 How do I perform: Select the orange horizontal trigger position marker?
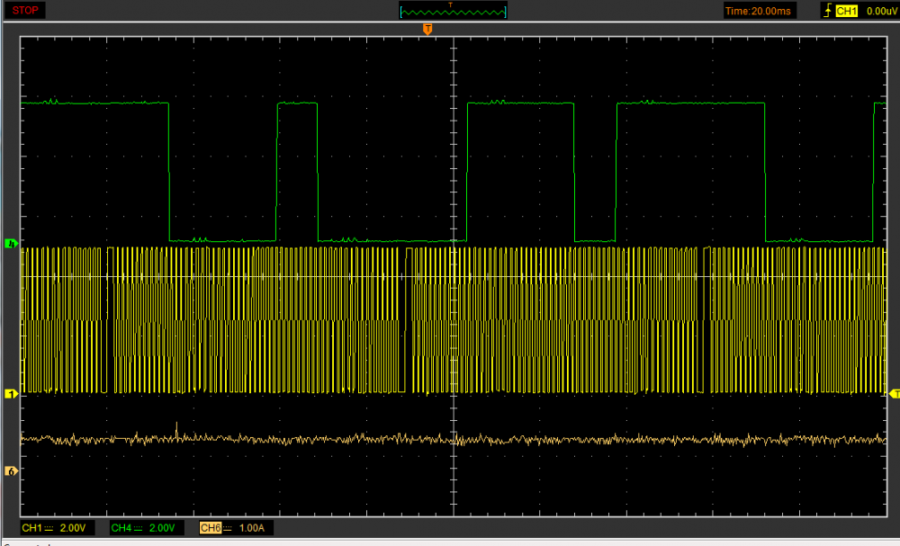(427, 30)
